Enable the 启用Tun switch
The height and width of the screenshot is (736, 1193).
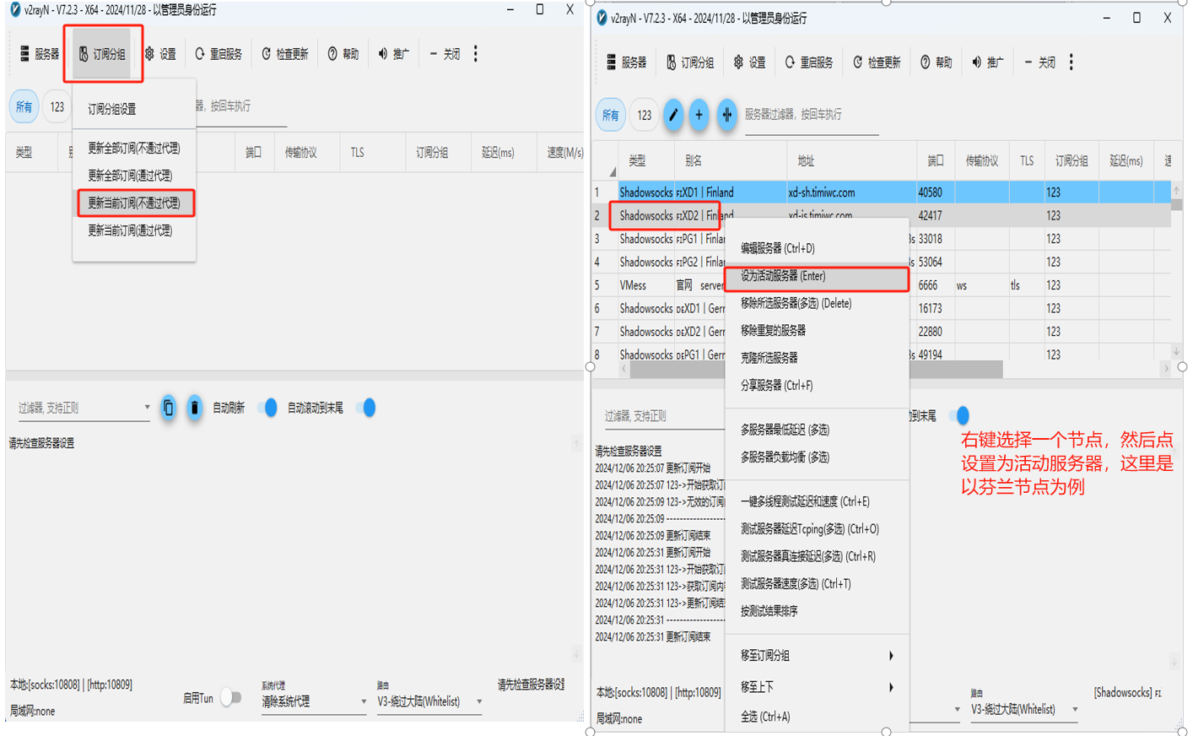point(231,697)
